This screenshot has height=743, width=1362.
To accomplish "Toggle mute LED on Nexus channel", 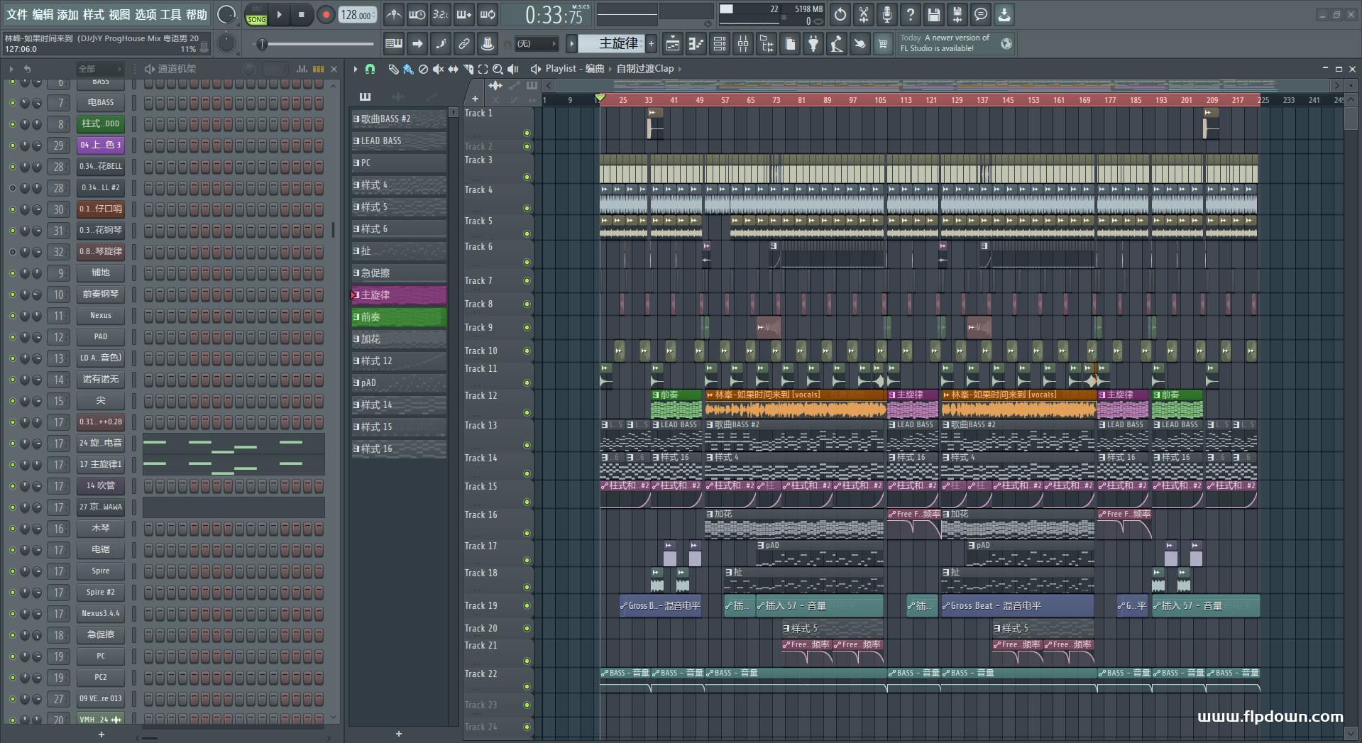I will 12,316.
